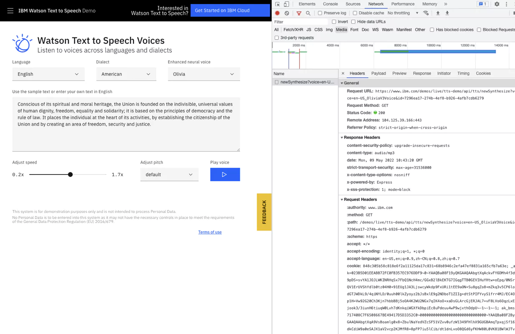Open the Payload tab of the request
Viewport: 515px width, 334px height.
[378, 73]
